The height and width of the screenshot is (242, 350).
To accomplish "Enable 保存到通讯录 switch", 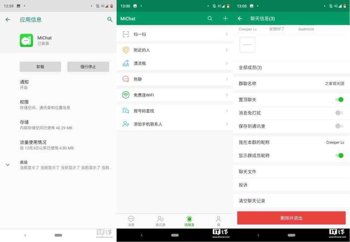I will click(339, 126).
